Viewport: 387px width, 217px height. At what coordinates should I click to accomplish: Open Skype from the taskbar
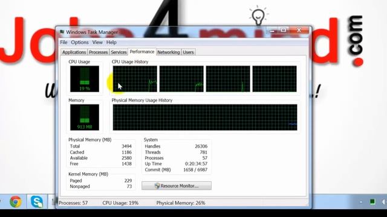tap(37, 202)
